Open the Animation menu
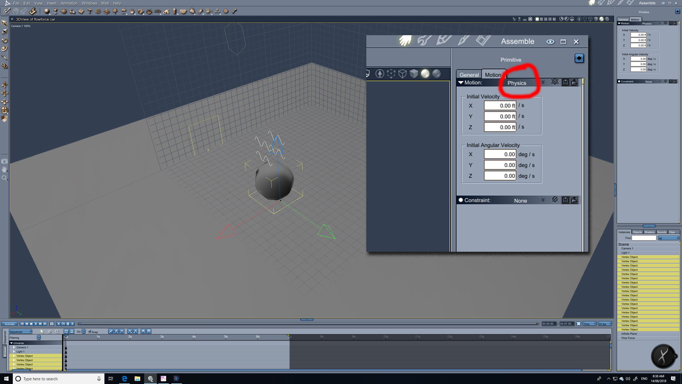682x384 pixels. [69, 3]
